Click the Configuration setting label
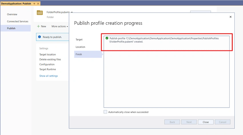The image size is (243, 135). tap(47, 64)
